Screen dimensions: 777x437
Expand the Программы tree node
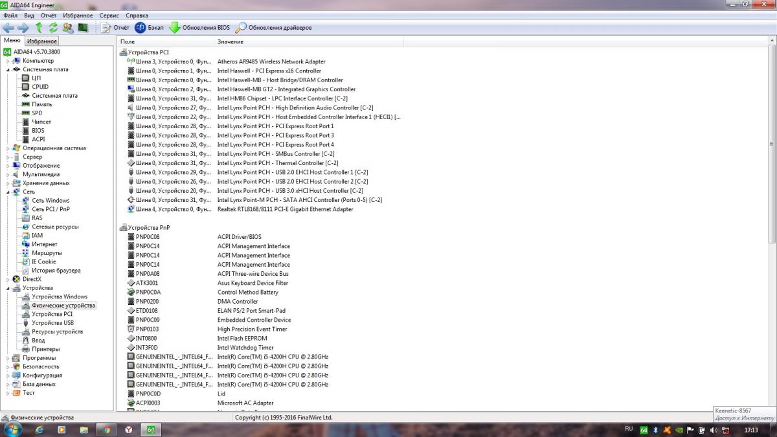pos(8,358)
